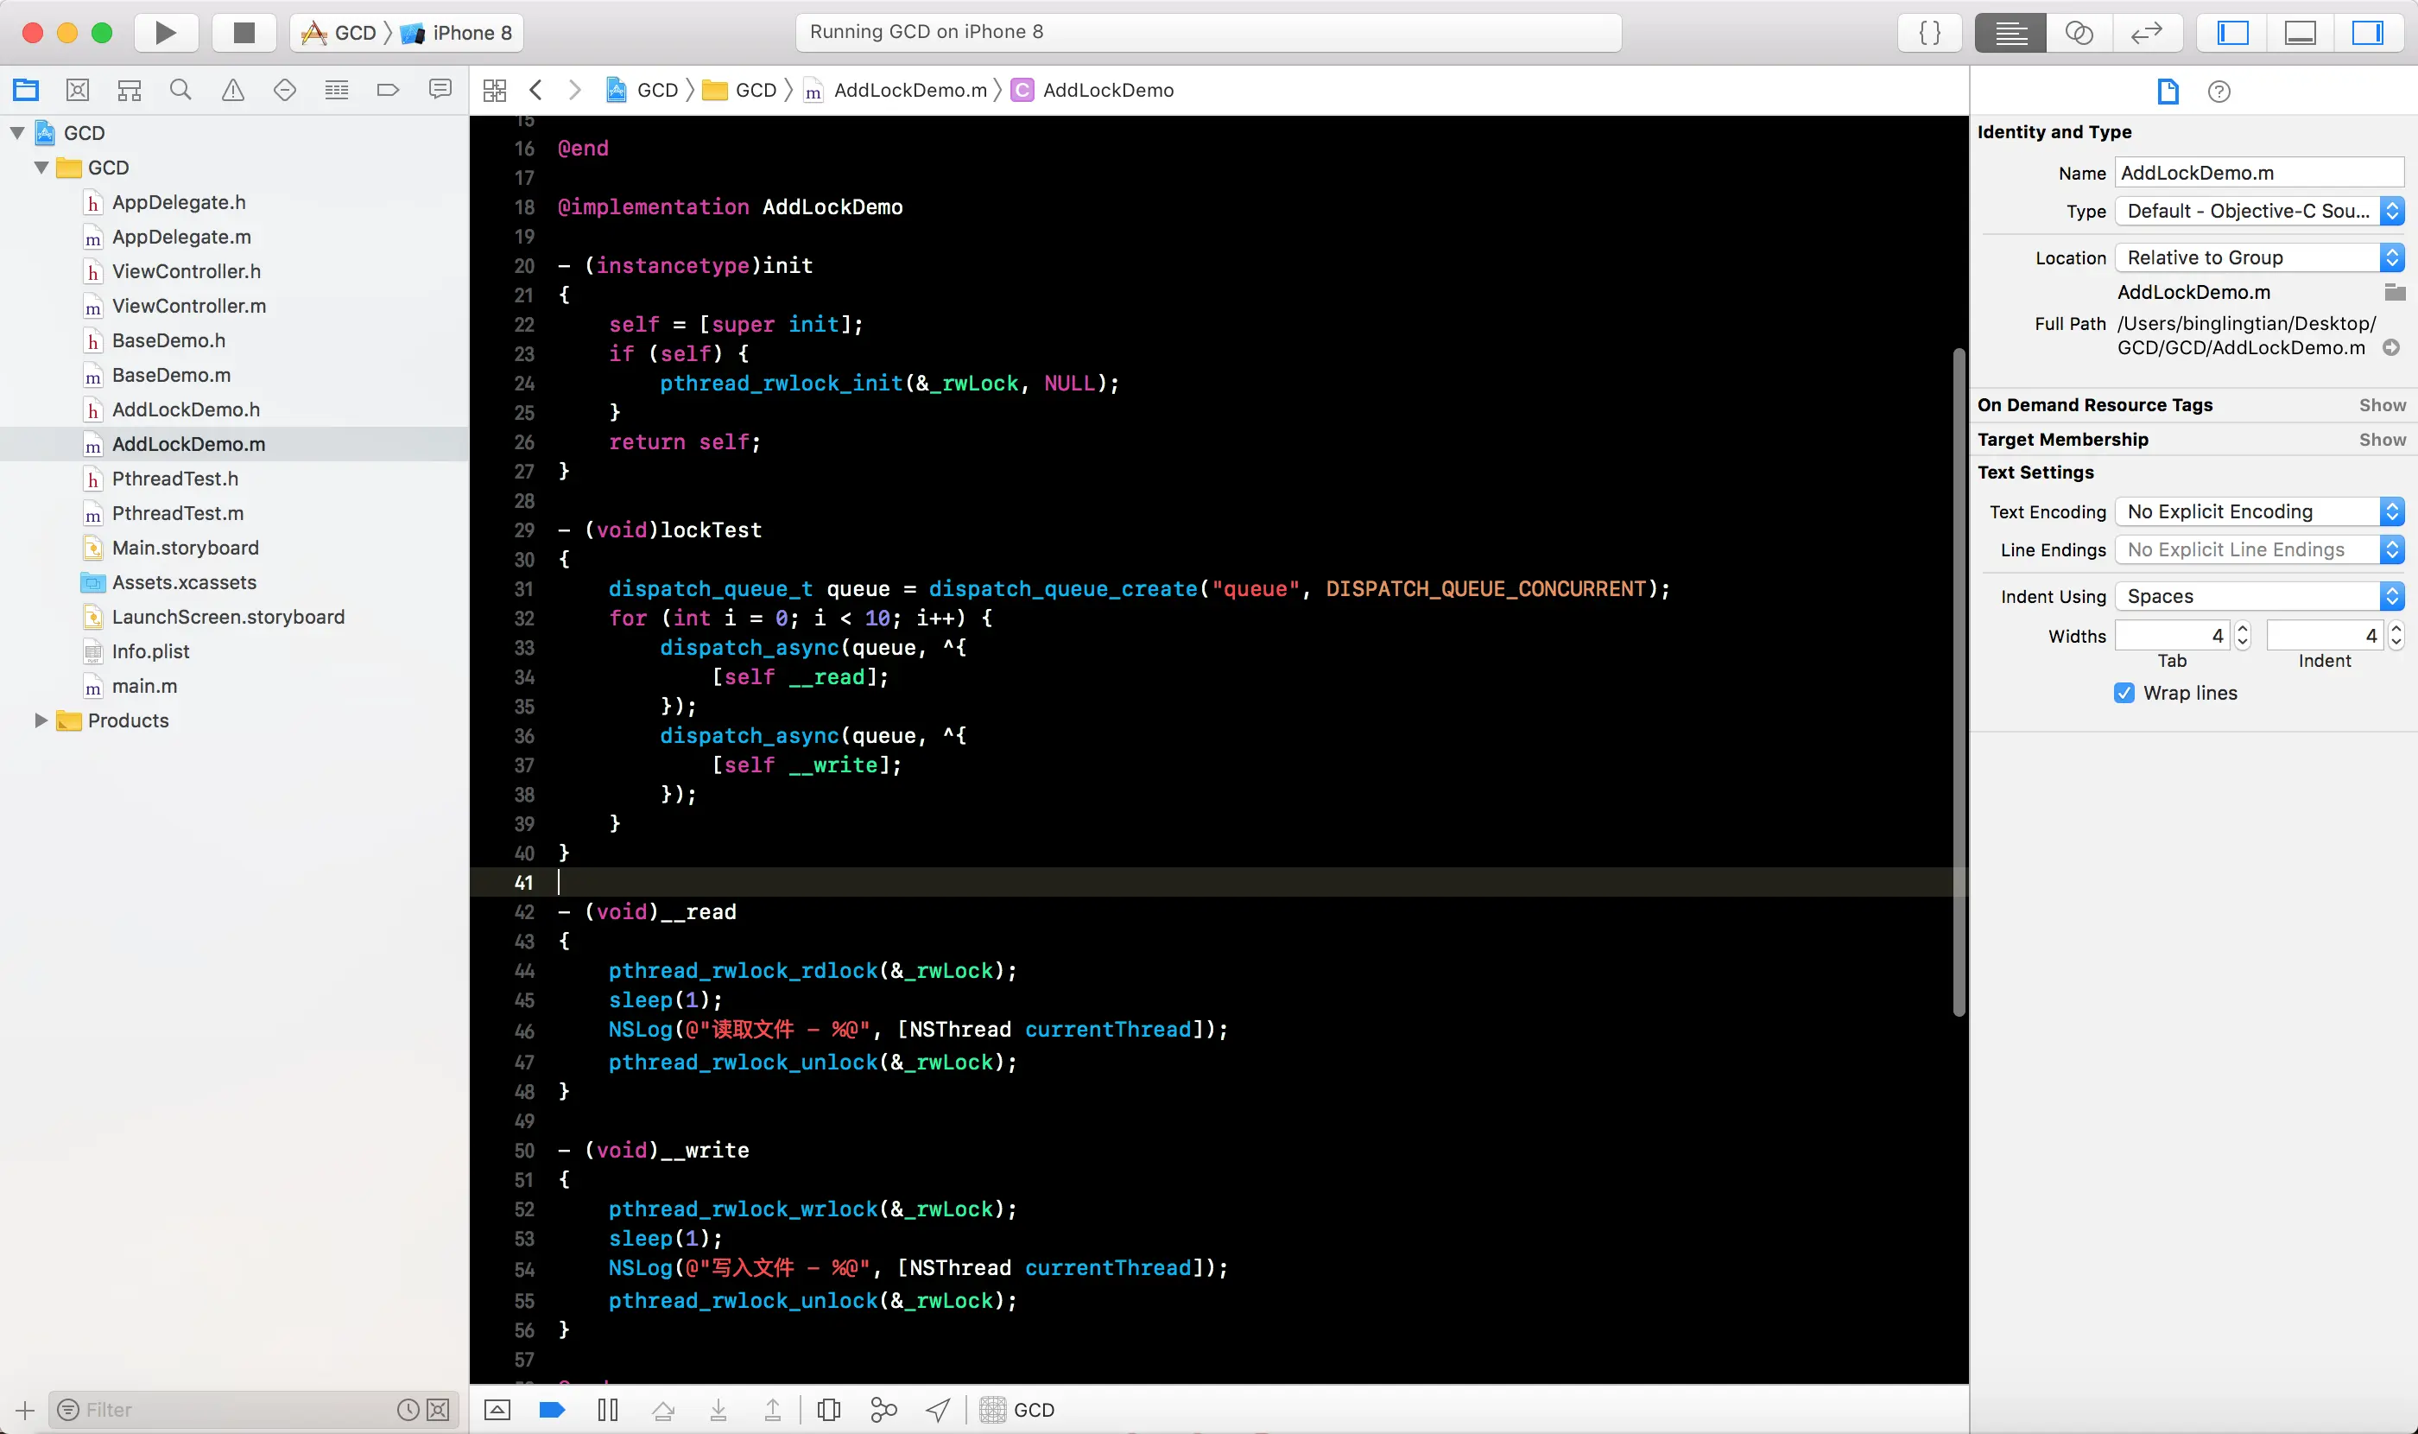Pause program execution in debug bar
The height and width of the screenshot is (1434, 2418).
coord(608,1410)
